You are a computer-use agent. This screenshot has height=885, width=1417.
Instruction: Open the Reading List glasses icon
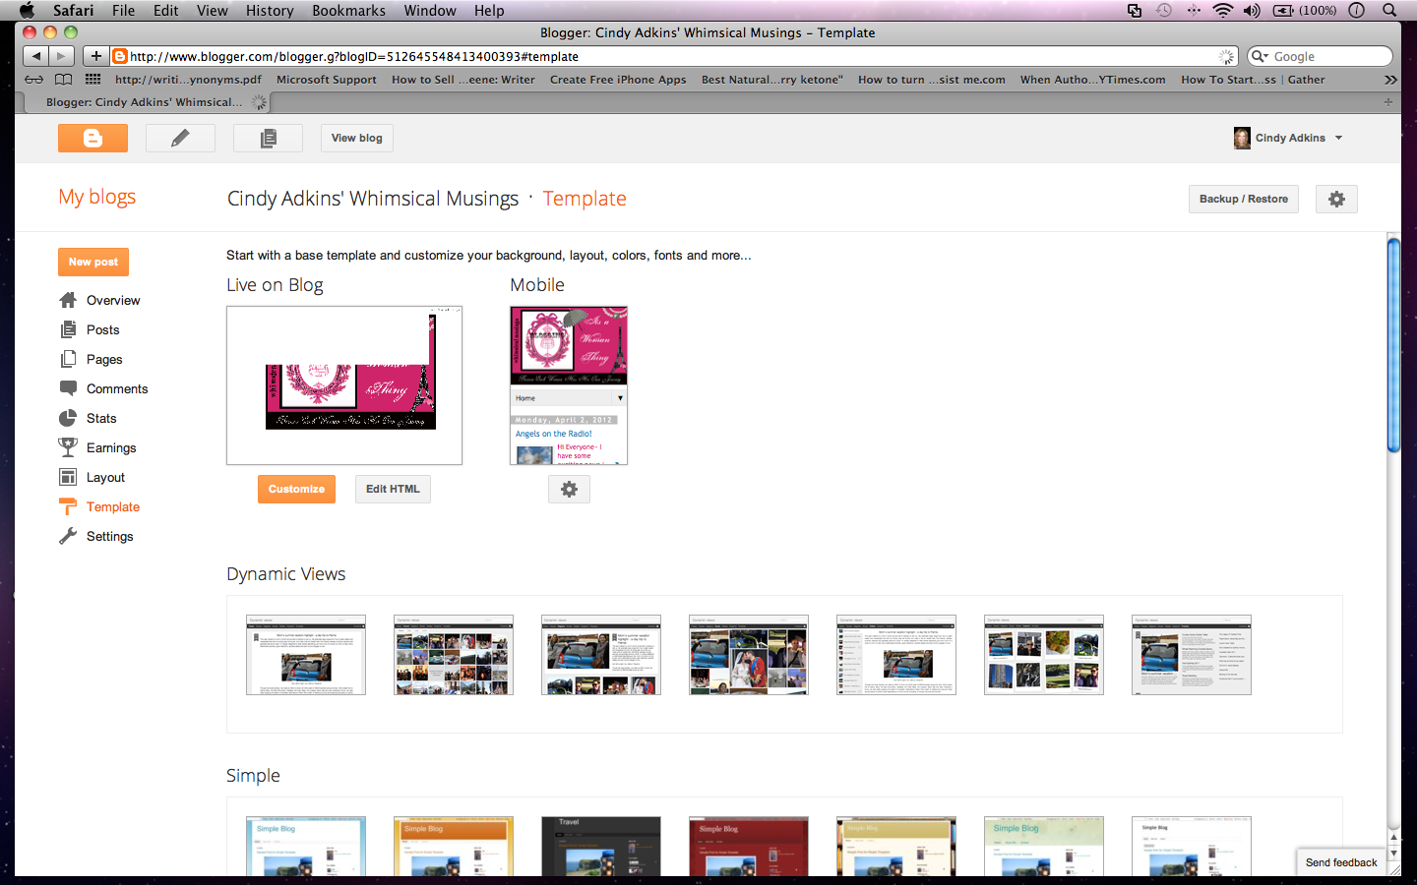point(34,80)
